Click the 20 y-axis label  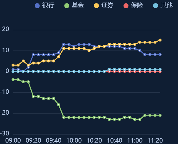coord(6,29)
